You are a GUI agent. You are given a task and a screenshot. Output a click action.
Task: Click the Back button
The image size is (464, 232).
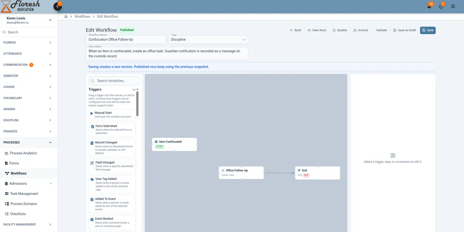(x=295, y=30)
